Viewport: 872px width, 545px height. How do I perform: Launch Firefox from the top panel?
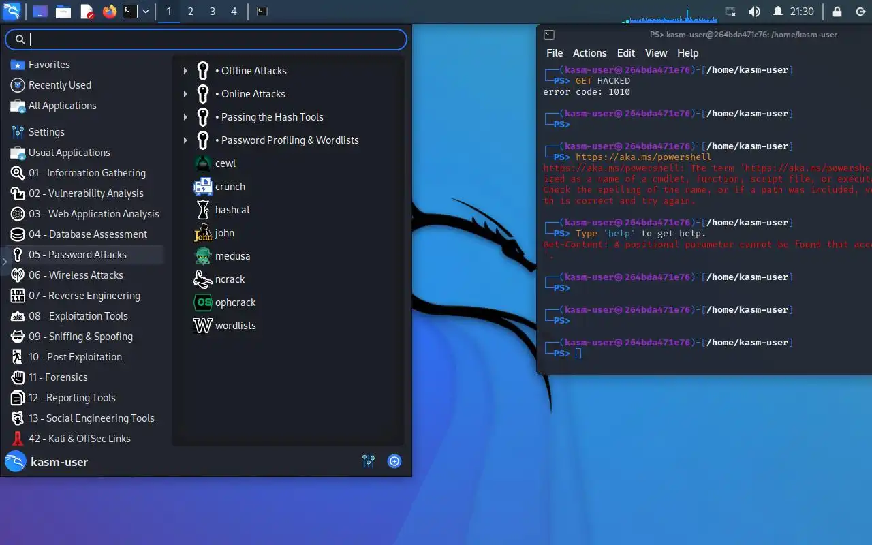(x=110, y=12)
